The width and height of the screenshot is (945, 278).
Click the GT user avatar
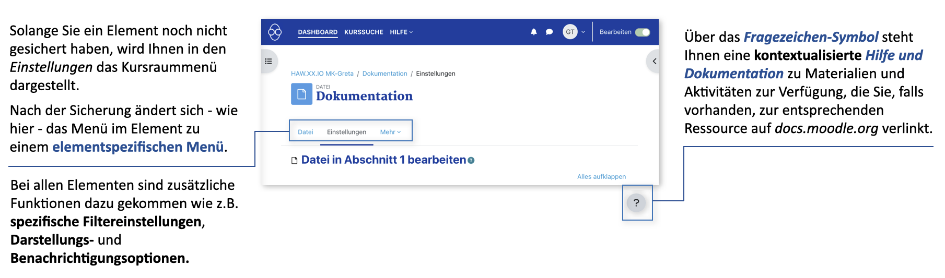[570, 32]
